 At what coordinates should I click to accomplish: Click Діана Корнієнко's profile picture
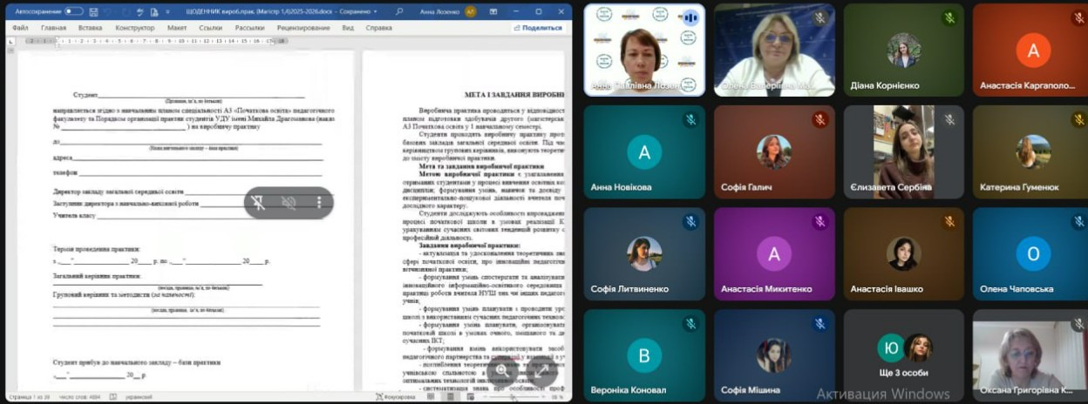pyautogui.click(x=904, y=50)
